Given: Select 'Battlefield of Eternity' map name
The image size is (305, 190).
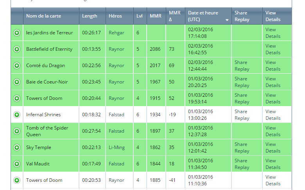Looking at the screenshot, I should (x=49, y=49).
